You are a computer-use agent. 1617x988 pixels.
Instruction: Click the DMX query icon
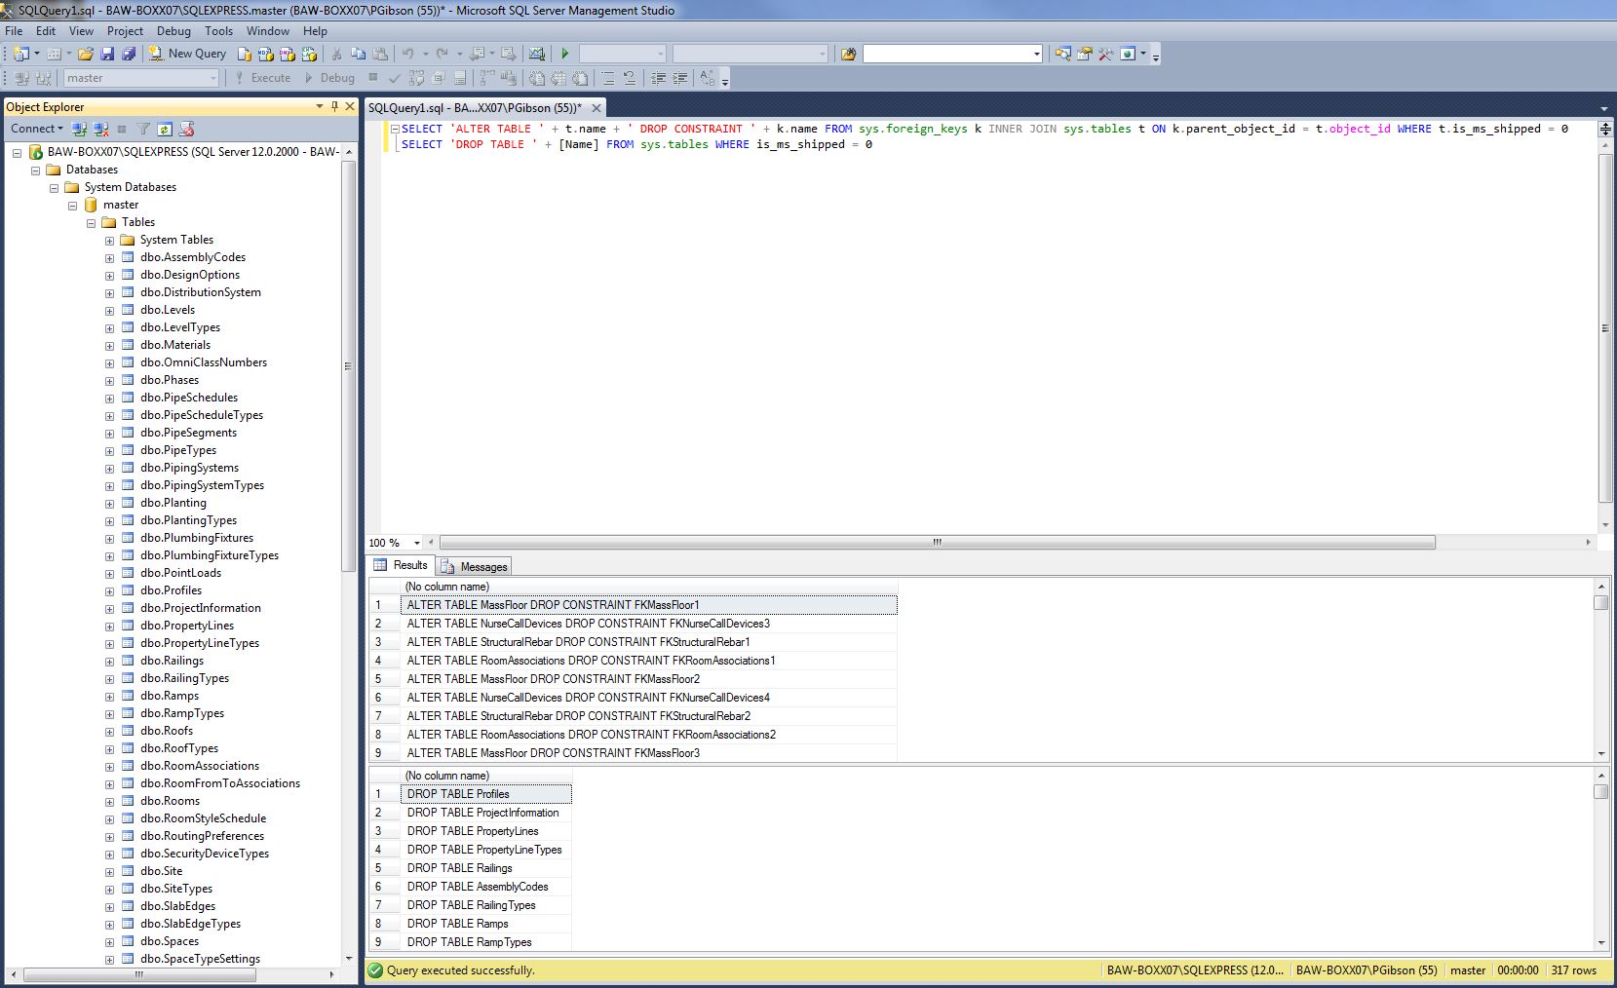(x=288, y=54)
